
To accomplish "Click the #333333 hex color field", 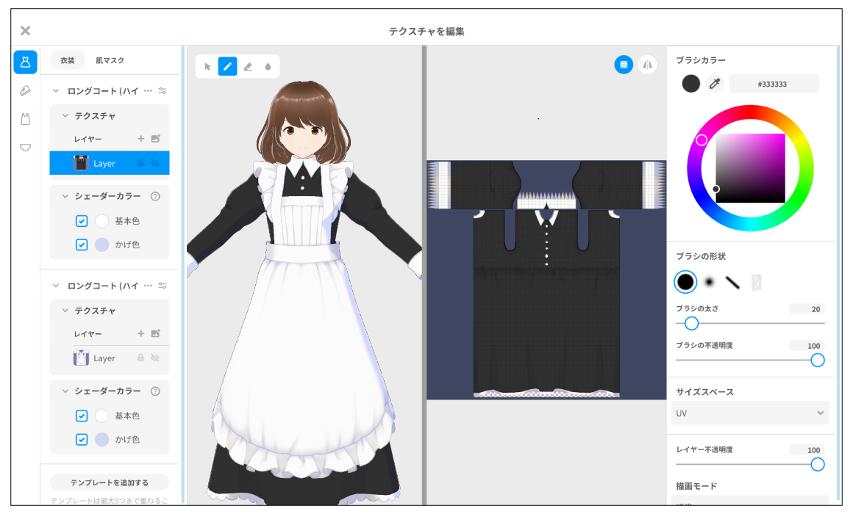I will pyautogui.click(x=774, y=84).
